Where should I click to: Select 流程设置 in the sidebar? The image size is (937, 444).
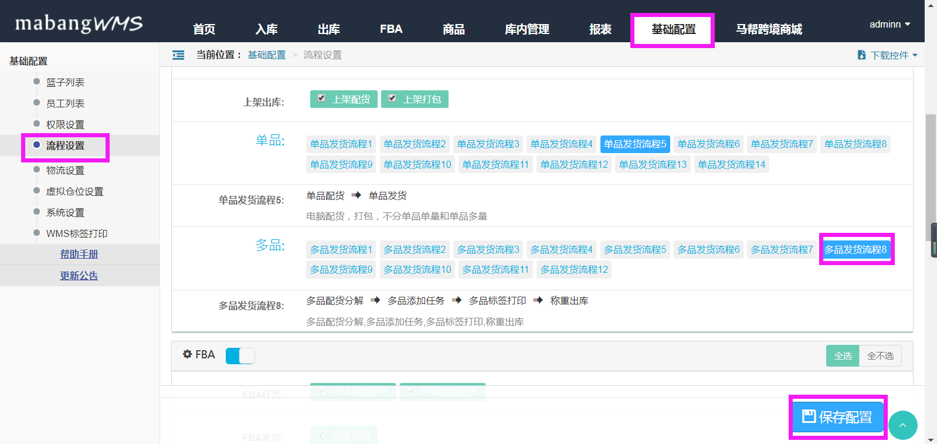[65, 146]
